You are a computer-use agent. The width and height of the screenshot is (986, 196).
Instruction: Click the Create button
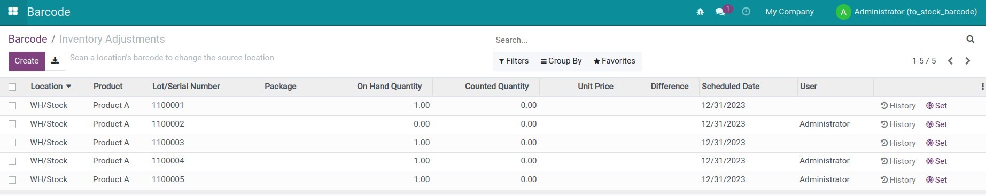point(27,61)
